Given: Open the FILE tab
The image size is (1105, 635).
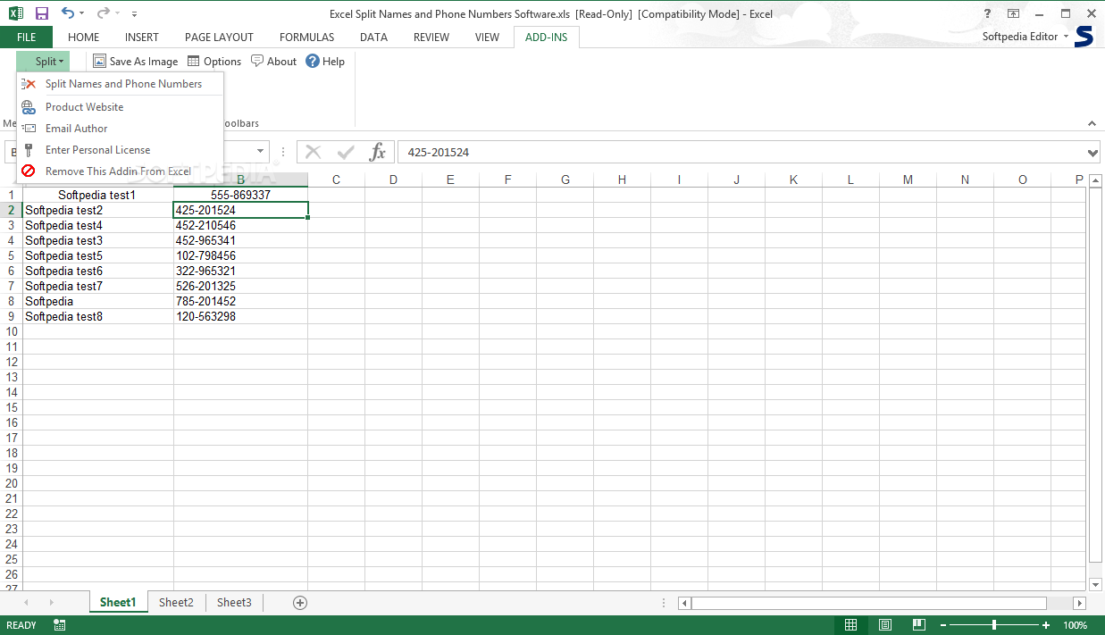Looking at the screenshot, I should 26,37.
